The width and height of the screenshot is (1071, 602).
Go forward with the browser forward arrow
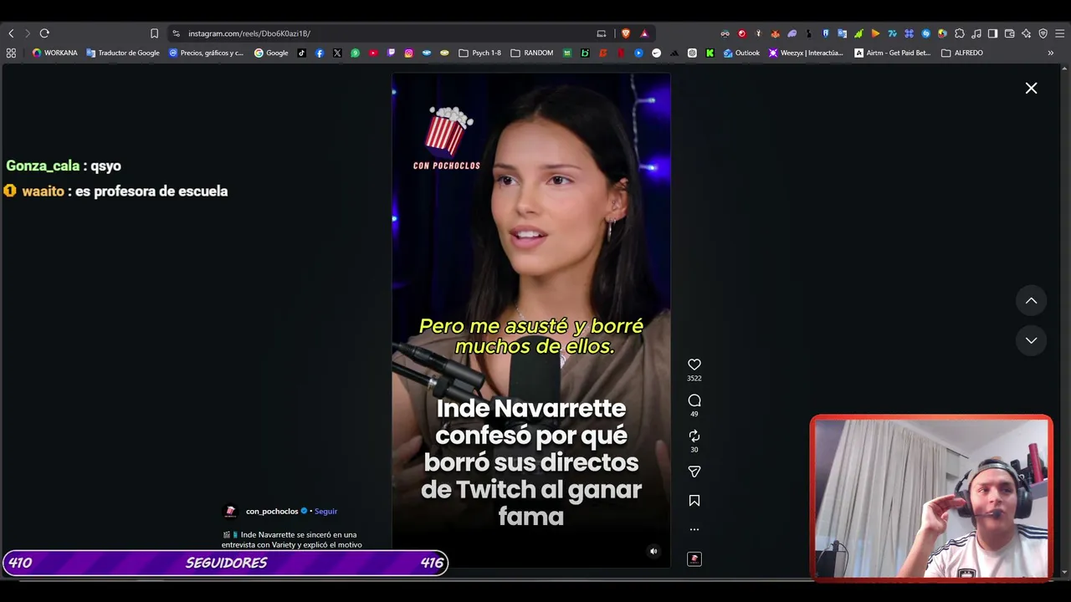click(x=27, y=33)
